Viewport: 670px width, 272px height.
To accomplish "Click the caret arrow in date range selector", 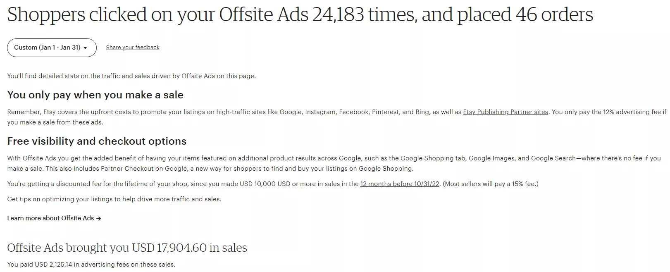I will point(85,48).
